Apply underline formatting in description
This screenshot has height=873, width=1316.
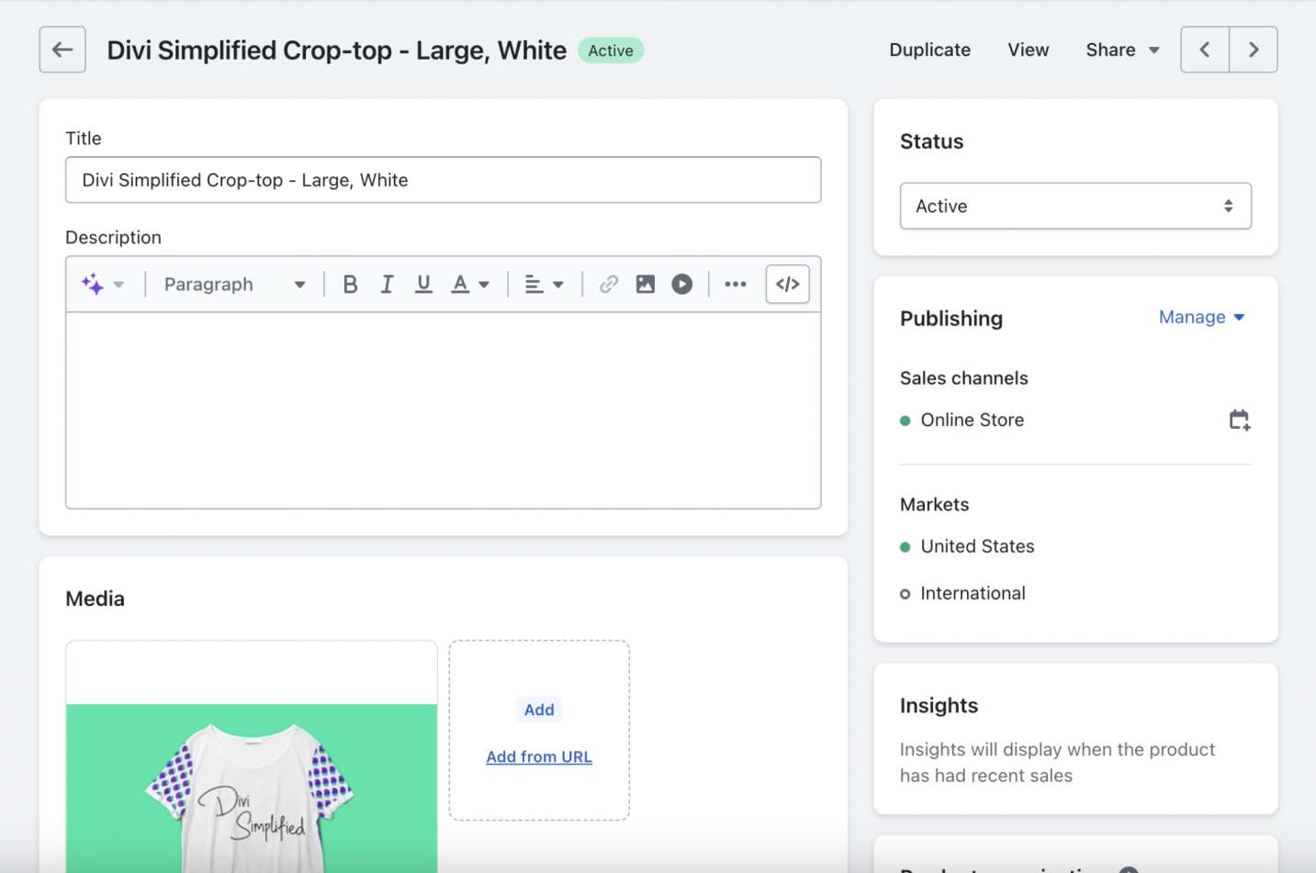423,285
